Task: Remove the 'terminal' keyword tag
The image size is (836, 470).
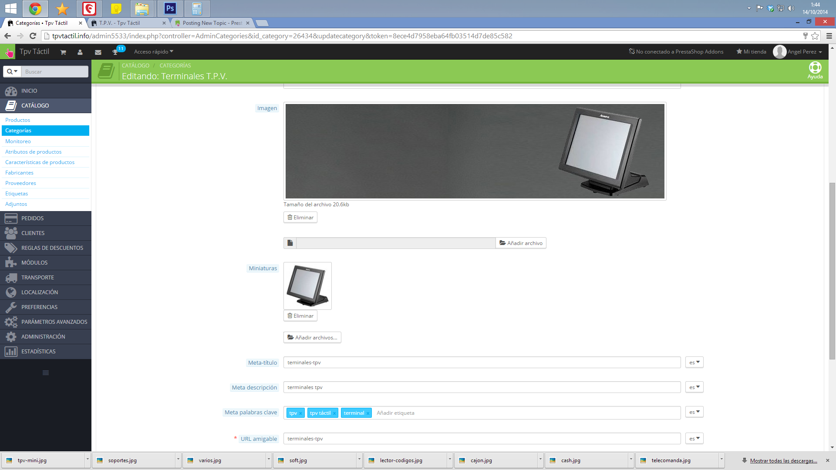Action: click(368, 413)
